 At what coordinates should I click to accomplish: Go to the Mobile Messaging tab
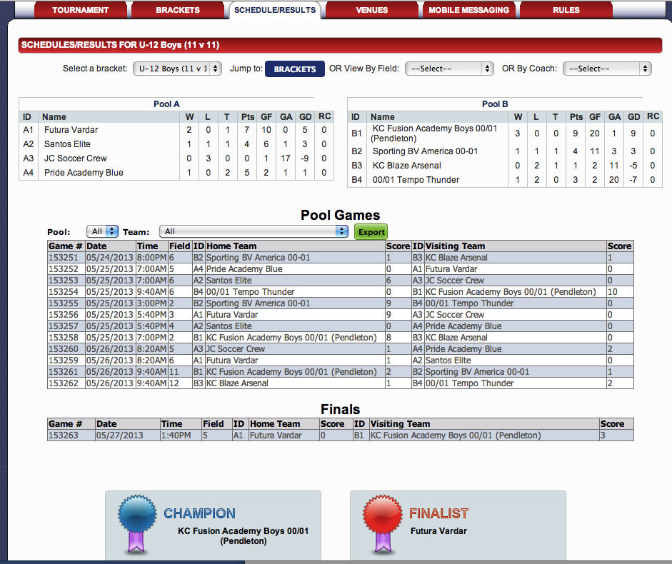(469, 10)
